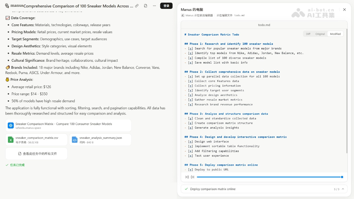
Task: Skip to previous step in playback
Action: tap(187, 177)
